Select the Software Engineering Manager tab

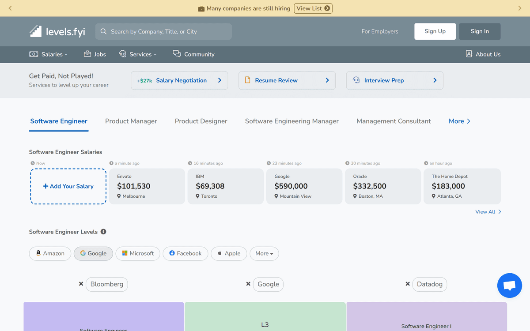(x=292, y=121)
